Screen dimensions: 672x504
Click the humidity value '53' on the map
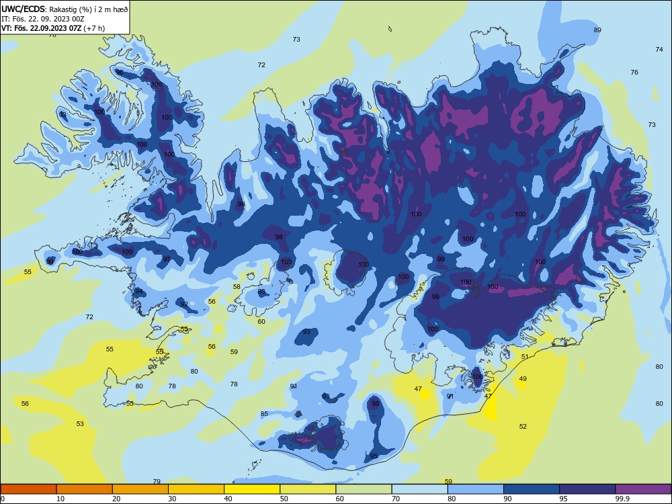[80, 424]
